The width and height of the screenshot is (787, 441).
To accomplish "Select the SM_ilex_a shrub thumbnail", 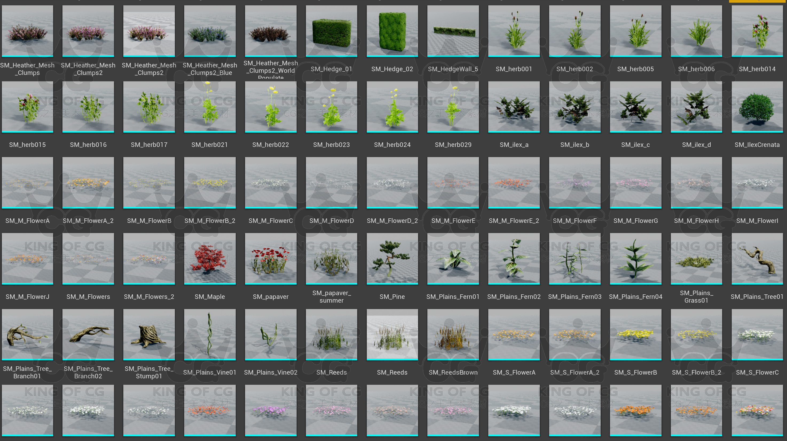I will coord(514,106).
